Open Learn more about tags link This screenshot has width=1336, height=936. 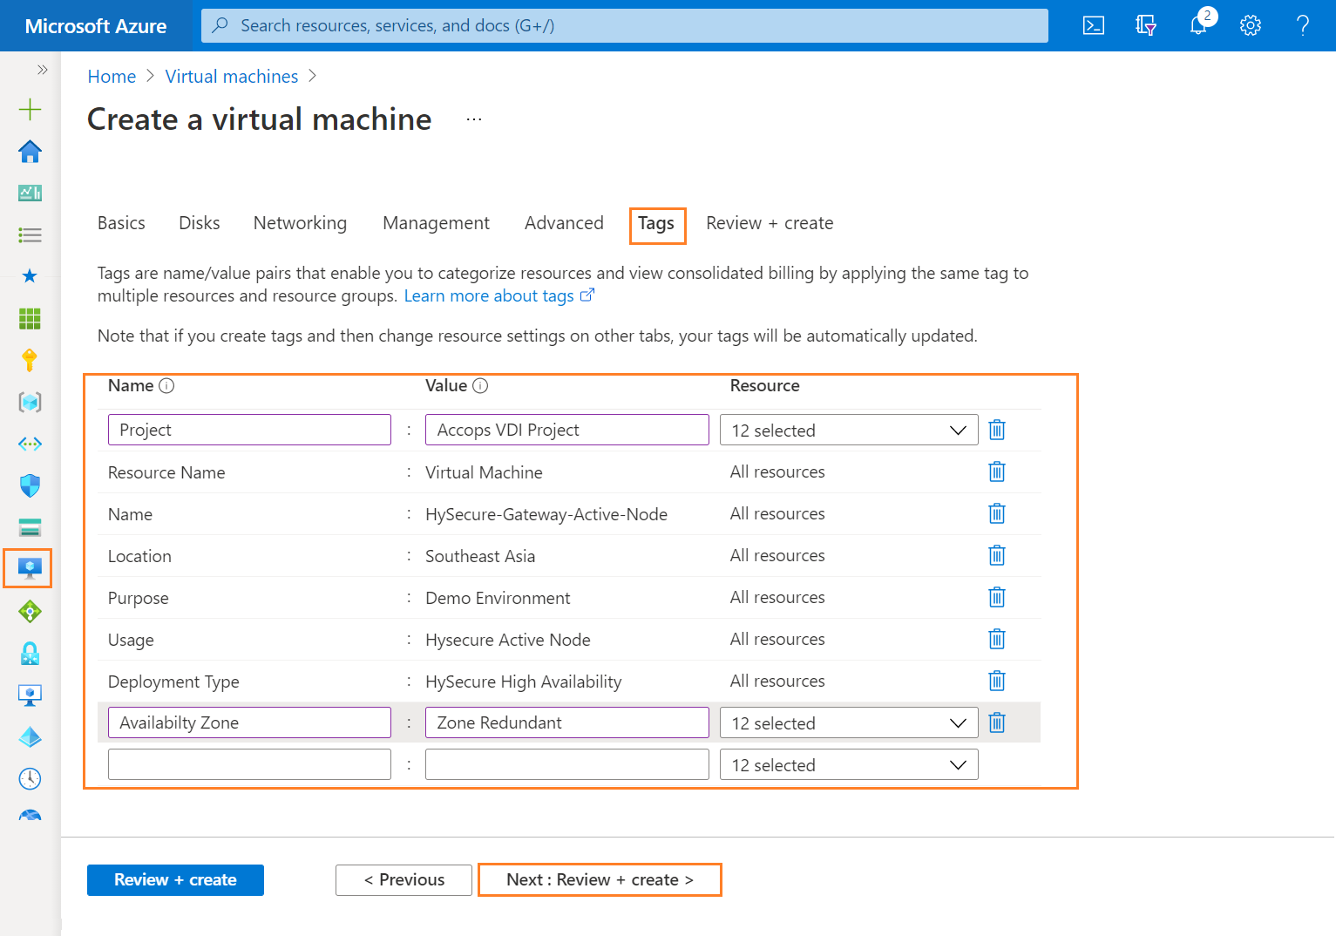[x=498, y=296]
